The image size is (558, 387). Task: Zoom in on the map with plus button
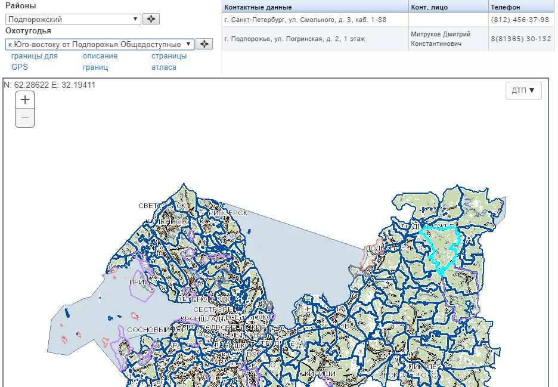tap(25, 100)
